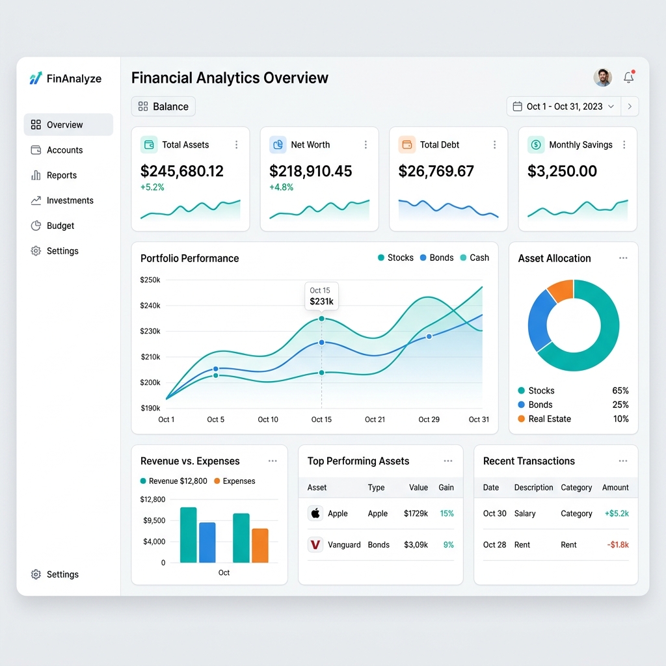
Task: Click Vanguard's $3,09k value
Action: click(x=416, y=544)
